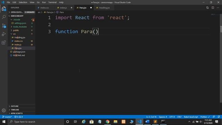Switch to the Heading.jsx tab
This screenshot has width=222, height=125.
coord(104,8)
